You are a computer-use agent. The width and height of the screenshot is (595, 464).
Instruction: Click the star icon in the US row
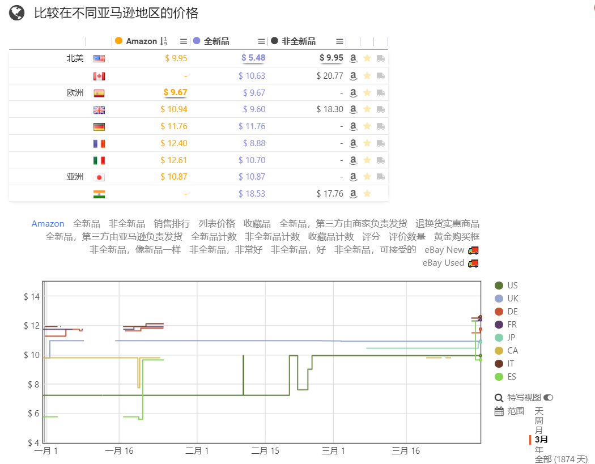367,58
